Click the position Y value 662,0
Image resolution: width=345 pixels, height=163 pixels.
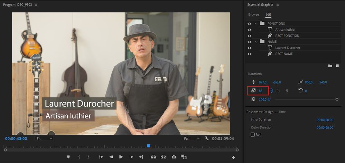(x=277, y=83)
